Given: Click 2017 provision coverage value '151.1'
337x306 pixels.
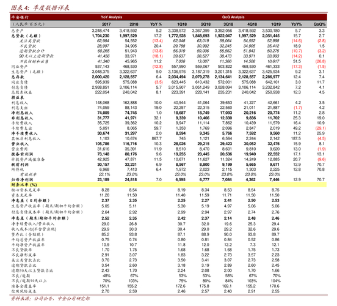Looking at the screenshot, I should click(104, 286).
